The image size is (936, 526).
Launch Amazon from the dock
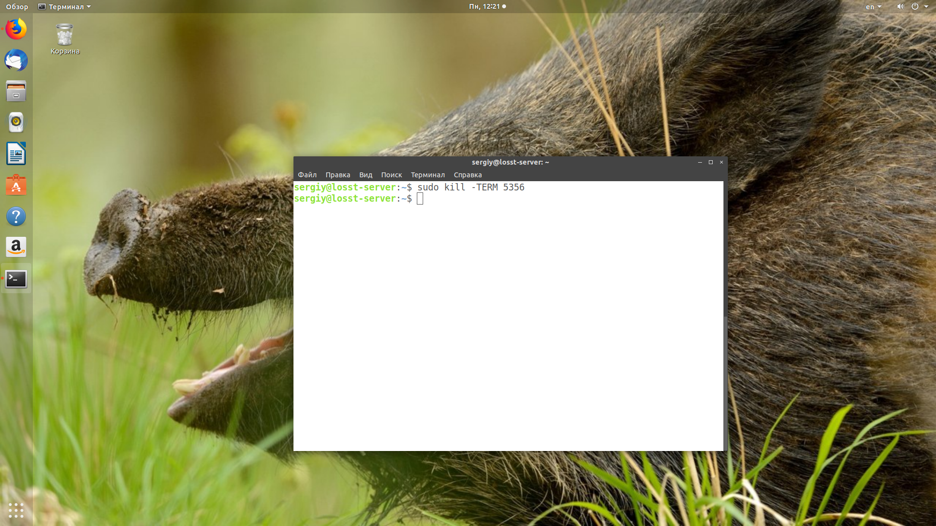tap(16, 247)
